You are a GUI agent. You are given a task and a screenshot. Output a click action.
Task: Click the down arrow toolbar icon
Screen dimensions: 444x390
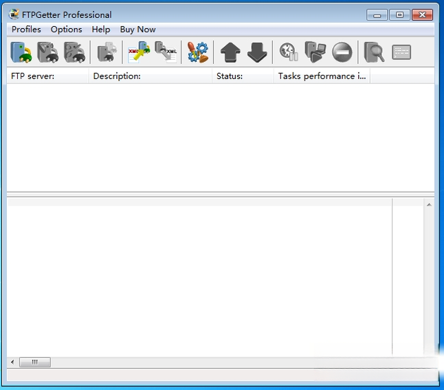click(x=257, y=52)
